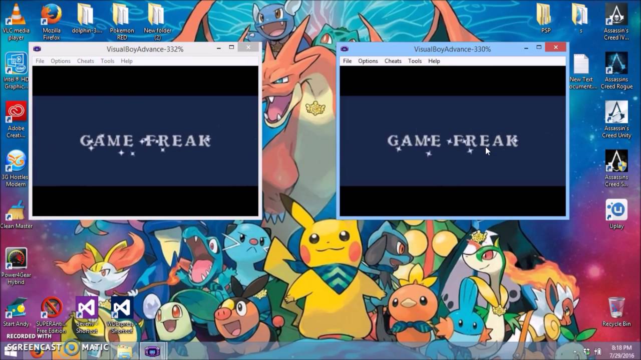Screen dimensions: 641x360
Task: Open Tools menu in VisualBoyAdvance-332% window
Action: pos(108,61)
